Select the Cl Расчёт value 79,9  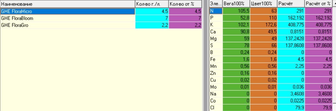291,108
